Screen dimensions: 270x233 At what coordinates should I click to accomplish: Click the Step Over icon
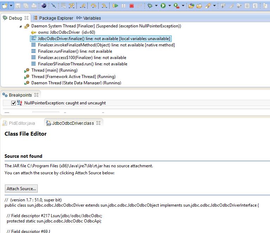coord(93,6)
